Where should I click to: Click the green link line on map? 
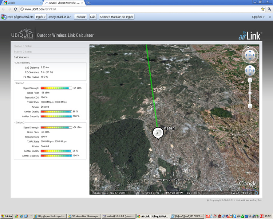click(152, 85)
